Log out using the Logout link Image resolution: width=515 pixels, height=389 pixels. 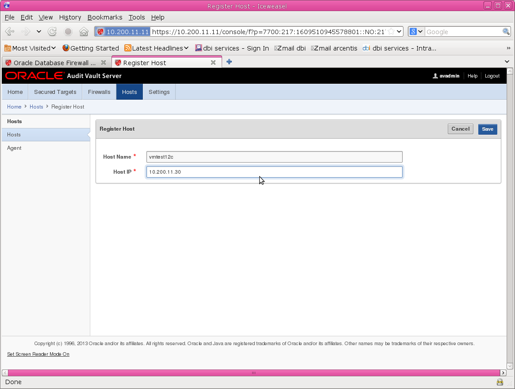[x=492, y=76]
